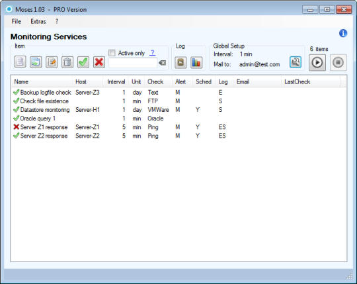Image resolution: width=357 pixels, height=284 pixels.
Task: Click the Moses application title icon
Action: click(9, 9)
